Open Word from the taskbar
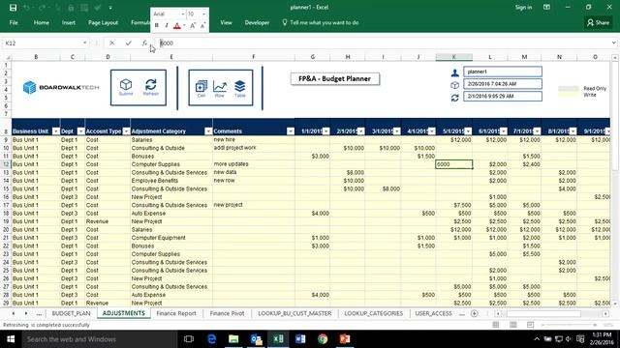Image resolution: width=620 pixels, height=348 pixels. pos(300,339)
